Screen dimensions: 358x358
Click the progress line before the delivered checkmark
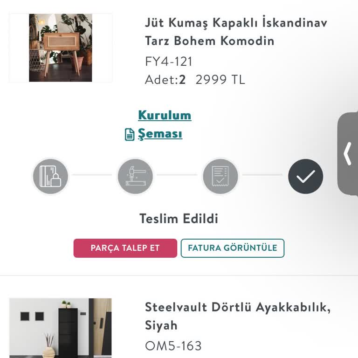262,175
